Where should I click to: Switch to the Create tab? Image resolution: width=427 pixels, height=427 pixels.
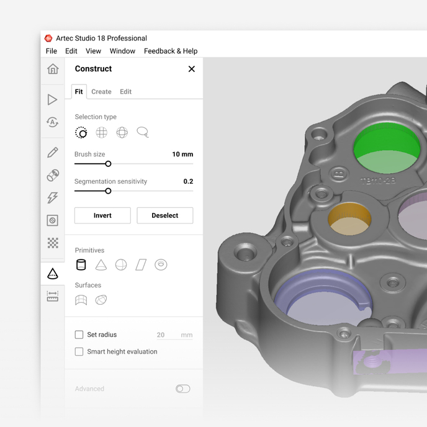pos(101,92)
